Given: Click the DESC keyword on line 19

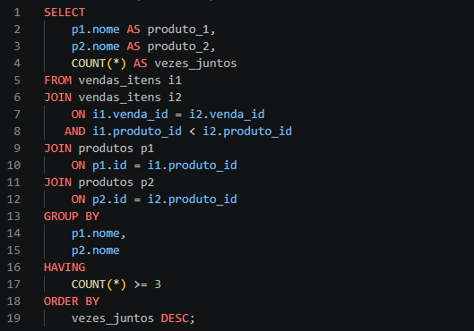Looking at the screenshot, I should [x=175, y=318].
